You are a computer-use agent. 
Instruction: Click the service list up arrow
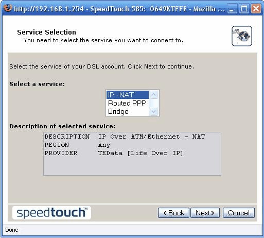[x=154, y=95]
